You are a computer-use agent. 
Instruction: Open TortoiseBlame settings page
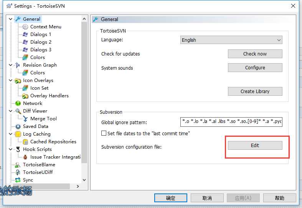[39, 165]
